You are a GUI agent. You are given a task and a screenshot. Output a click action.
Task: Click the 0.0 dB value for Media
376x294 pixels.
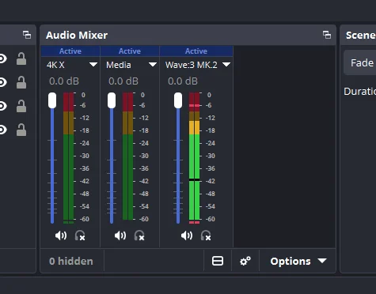tap(123, 81)
